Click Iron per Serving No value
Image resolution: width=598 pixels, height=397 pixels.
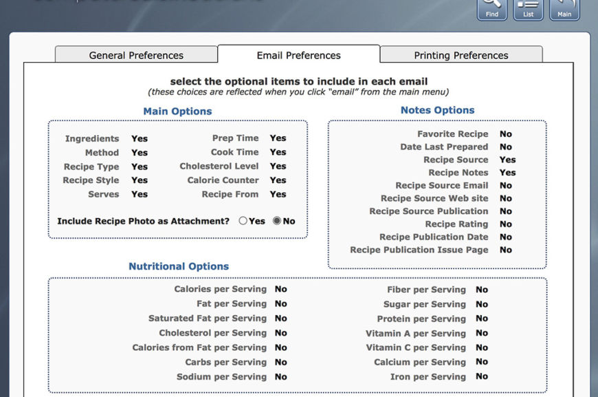click(x=482, y=376)
